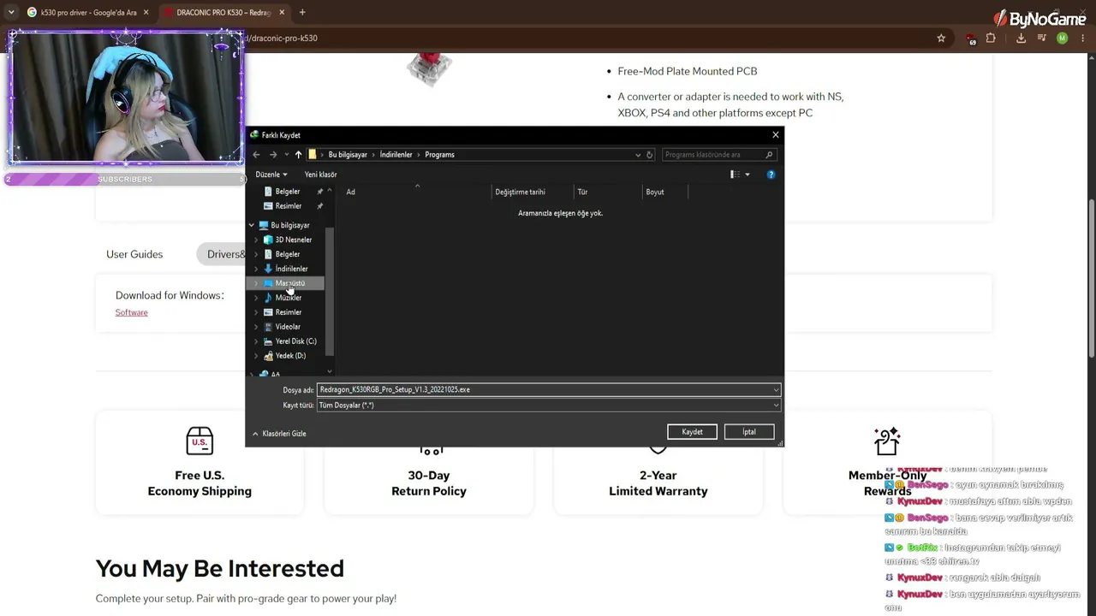
Task: Hide folders with Klasörleri Gizle
Action: coord(279,434)
